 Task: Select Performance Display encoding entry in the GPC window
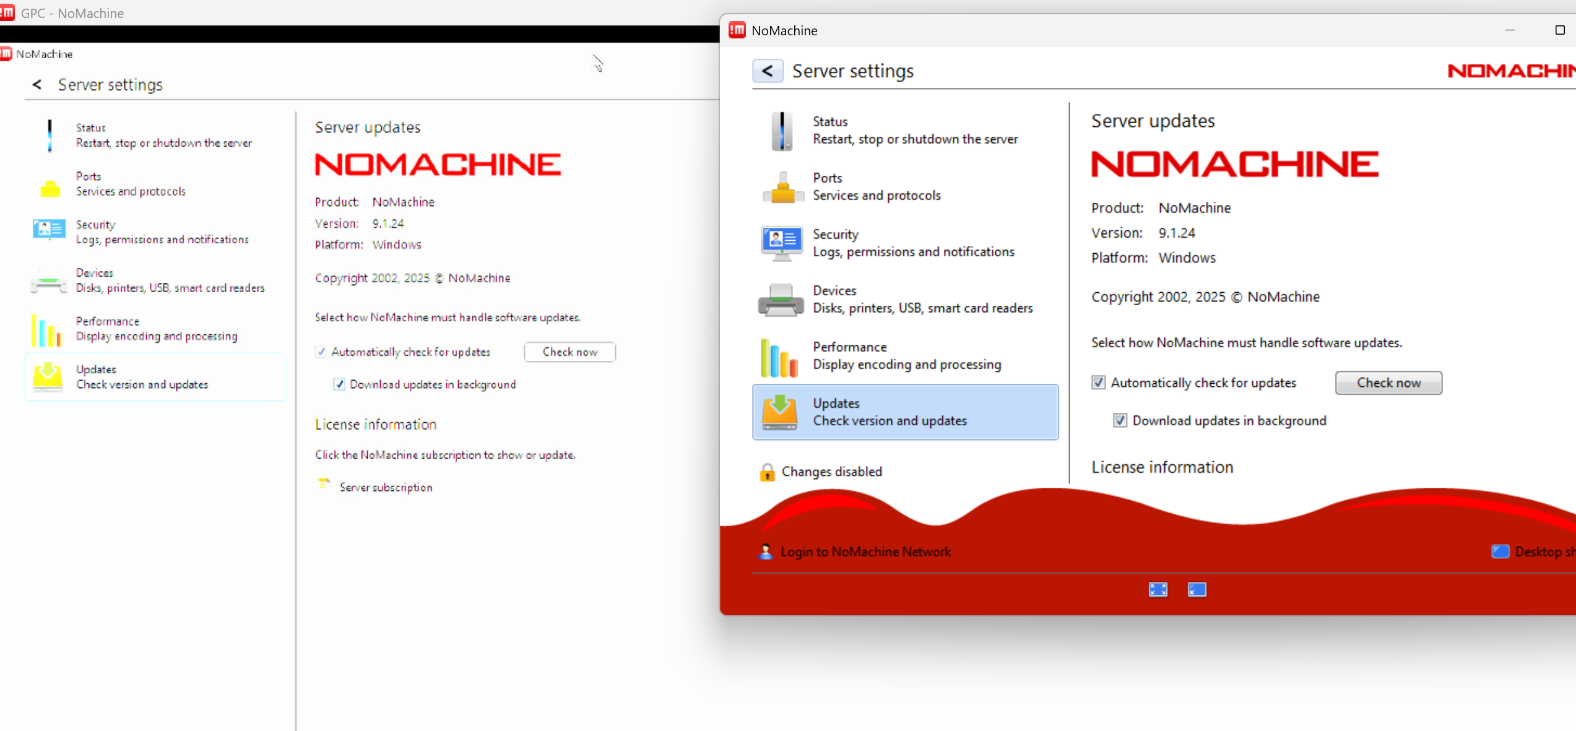click(x=157, y=329)
